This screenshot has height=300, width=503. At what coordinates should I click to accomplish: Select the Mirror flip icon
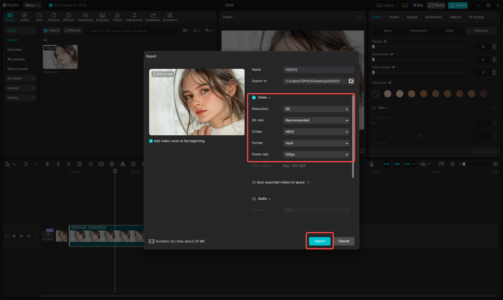122,164
